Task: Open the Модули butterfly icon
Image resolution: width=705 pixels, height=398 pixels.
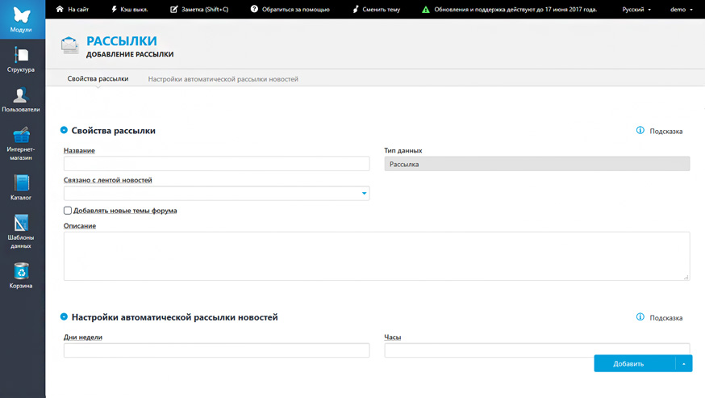Action: [x=21, y=15]
